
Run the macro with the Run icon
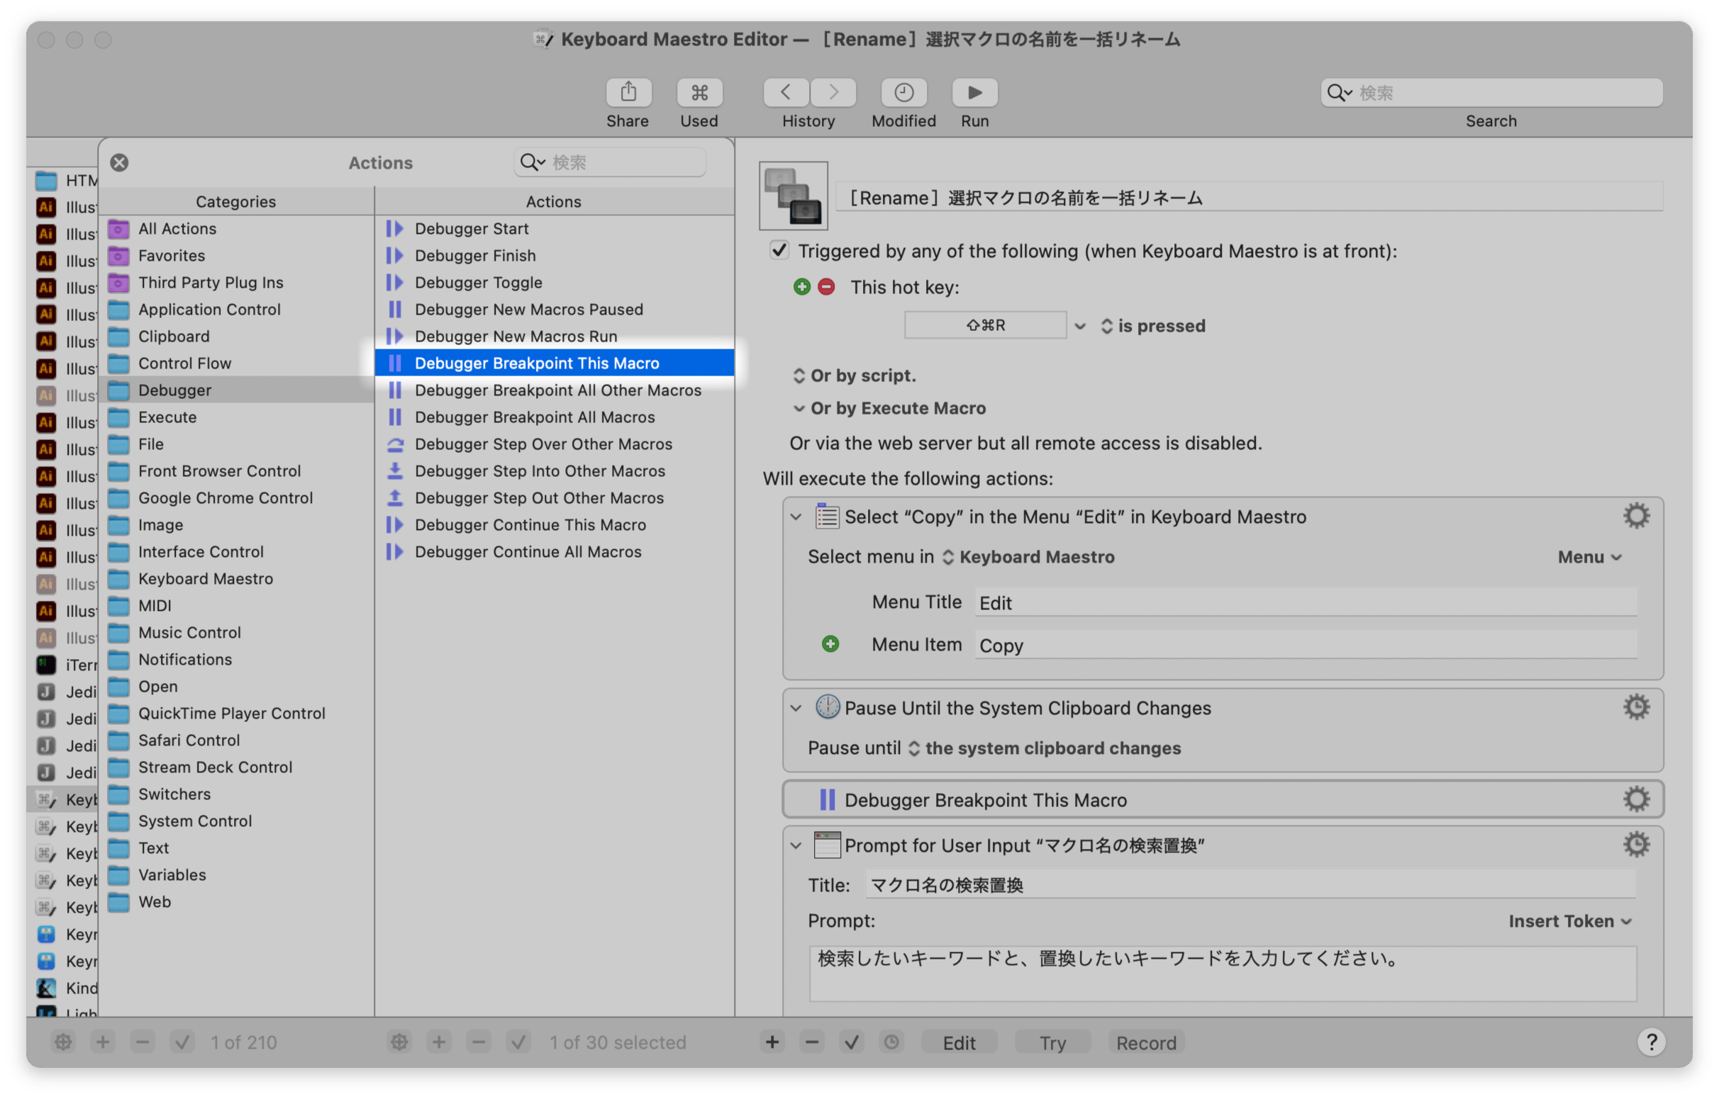tap(974, 93)
